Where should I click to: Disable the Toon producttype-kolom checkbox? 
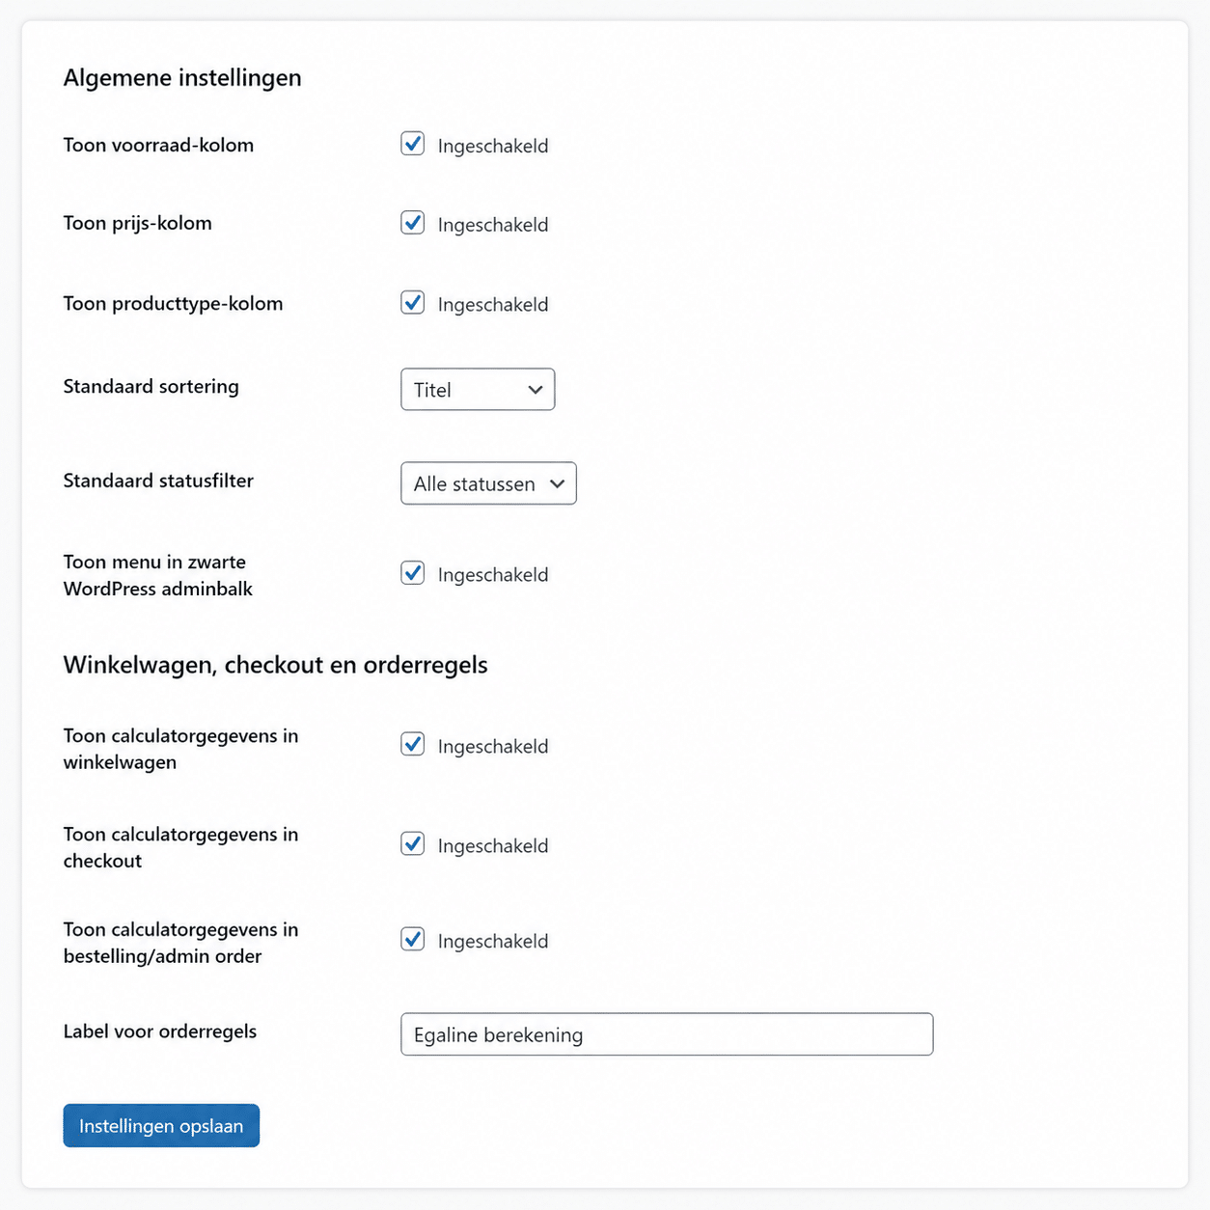413,303
